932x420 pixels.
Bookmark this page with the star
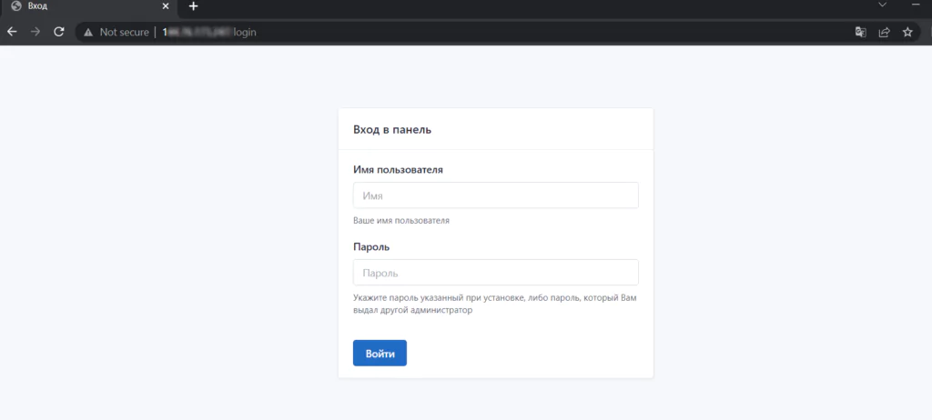907,32
